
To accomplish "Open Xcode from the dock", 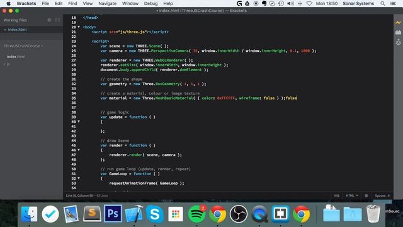I will [133, 214].
